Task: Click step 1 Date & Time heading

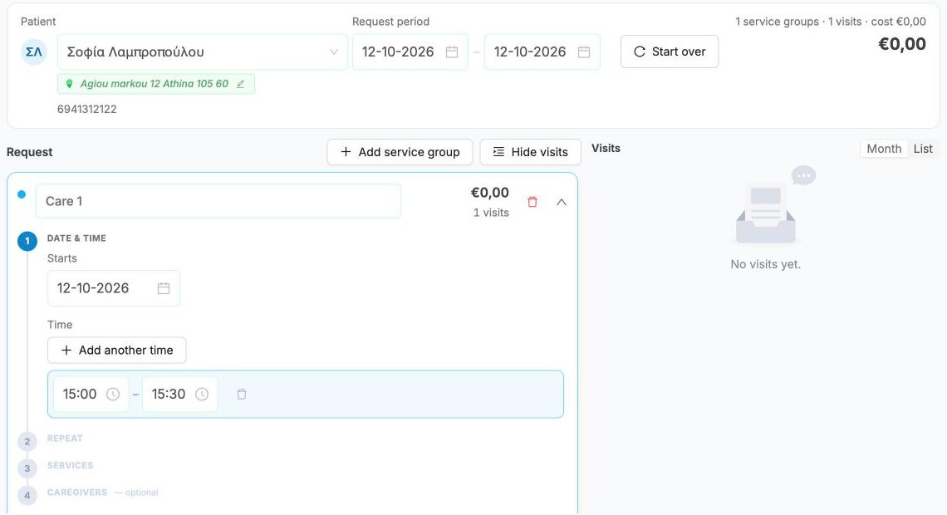Action: [76, 238]
